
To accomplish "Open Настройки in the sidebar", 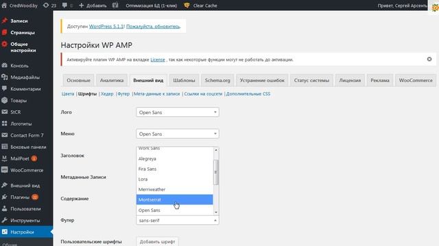I will 26,232.
